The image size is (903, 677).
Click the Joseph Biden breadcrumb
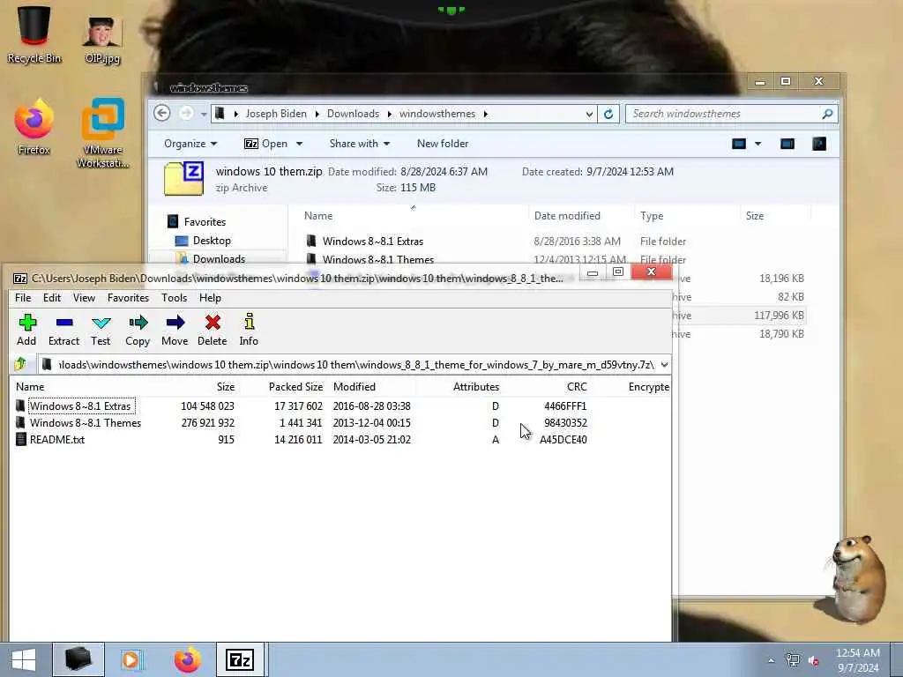(276, 114)
